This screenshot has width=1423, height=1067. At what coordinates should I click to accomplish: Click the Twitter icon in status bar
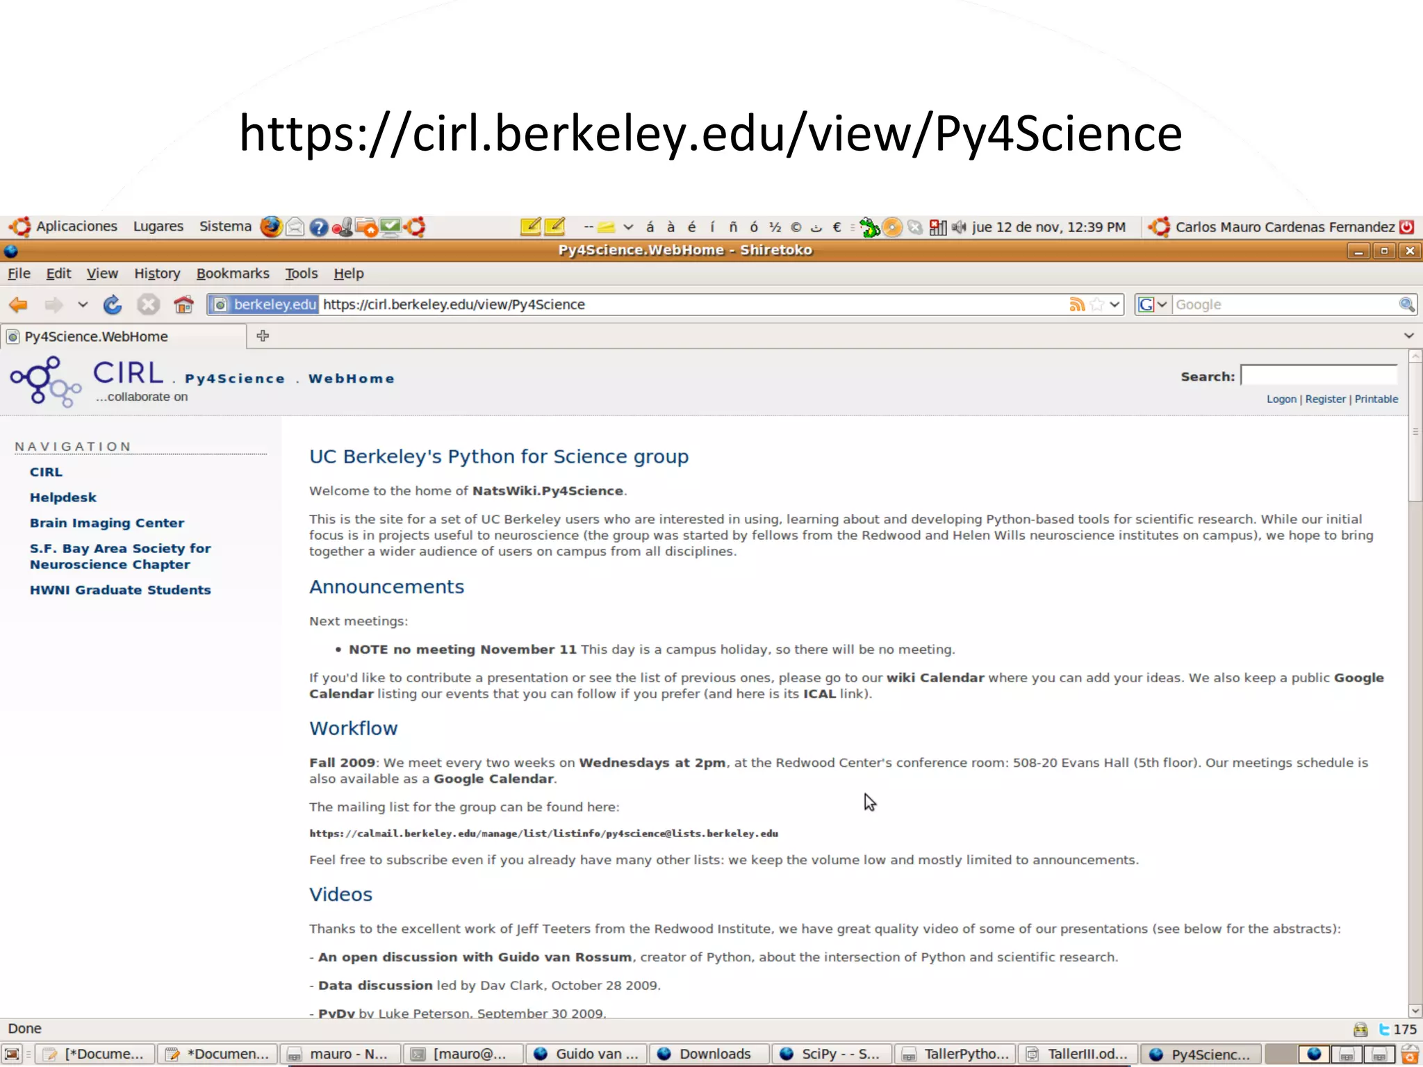pos(1383,1029)
